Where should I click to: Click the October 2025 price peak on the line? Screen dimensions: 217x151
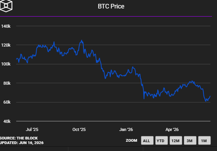pos(81,40)
